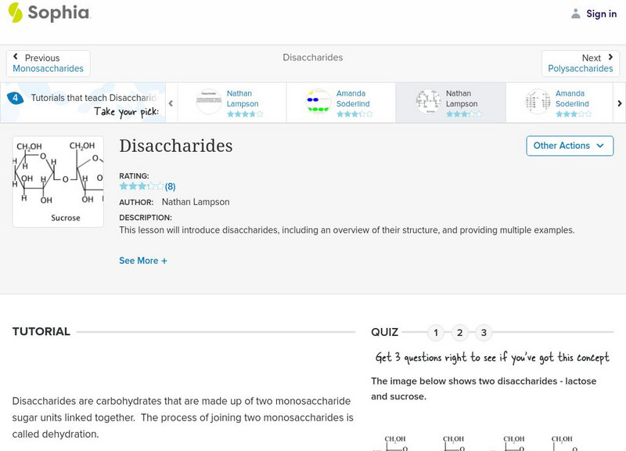Expand See More + description
This screenshot has height=451, width=626.
point(143,261)
